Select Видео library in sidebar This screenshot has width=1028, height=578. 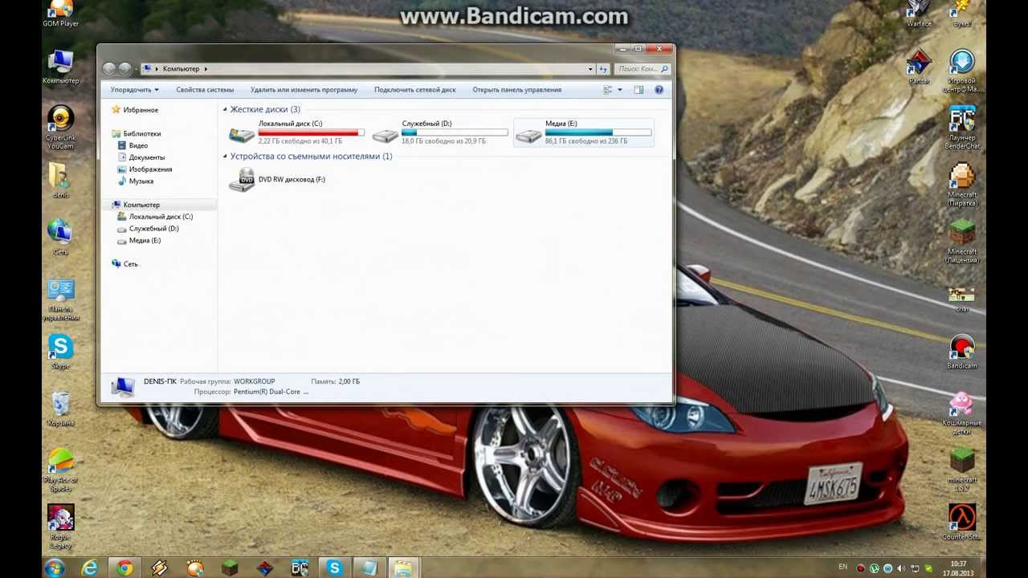(138, 146)
